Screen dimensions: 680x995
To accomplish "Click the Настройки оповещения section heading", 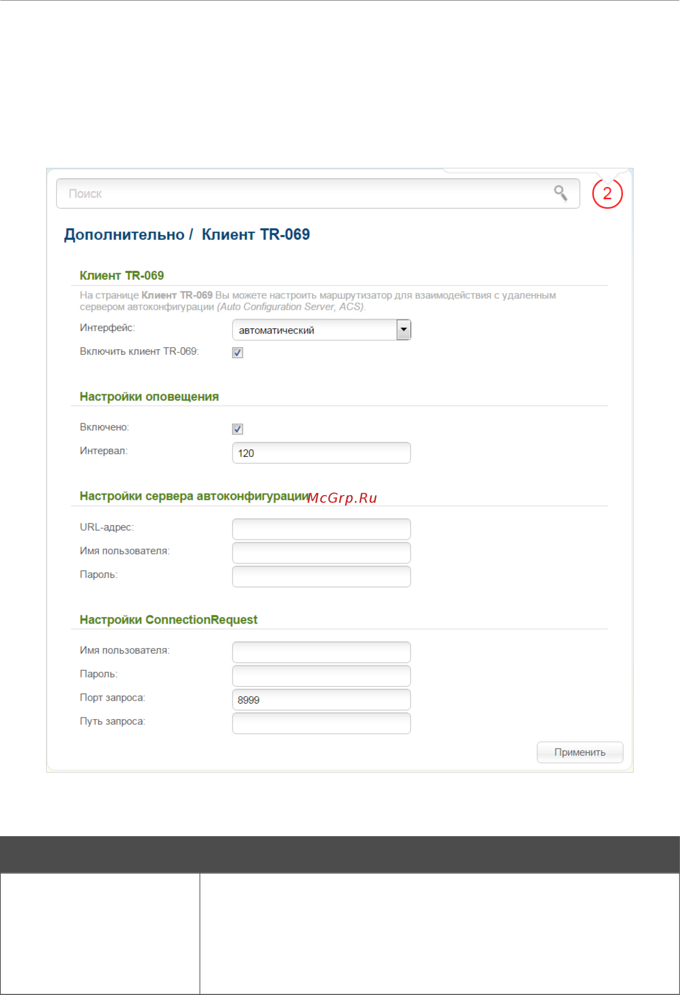I will 149,396.
